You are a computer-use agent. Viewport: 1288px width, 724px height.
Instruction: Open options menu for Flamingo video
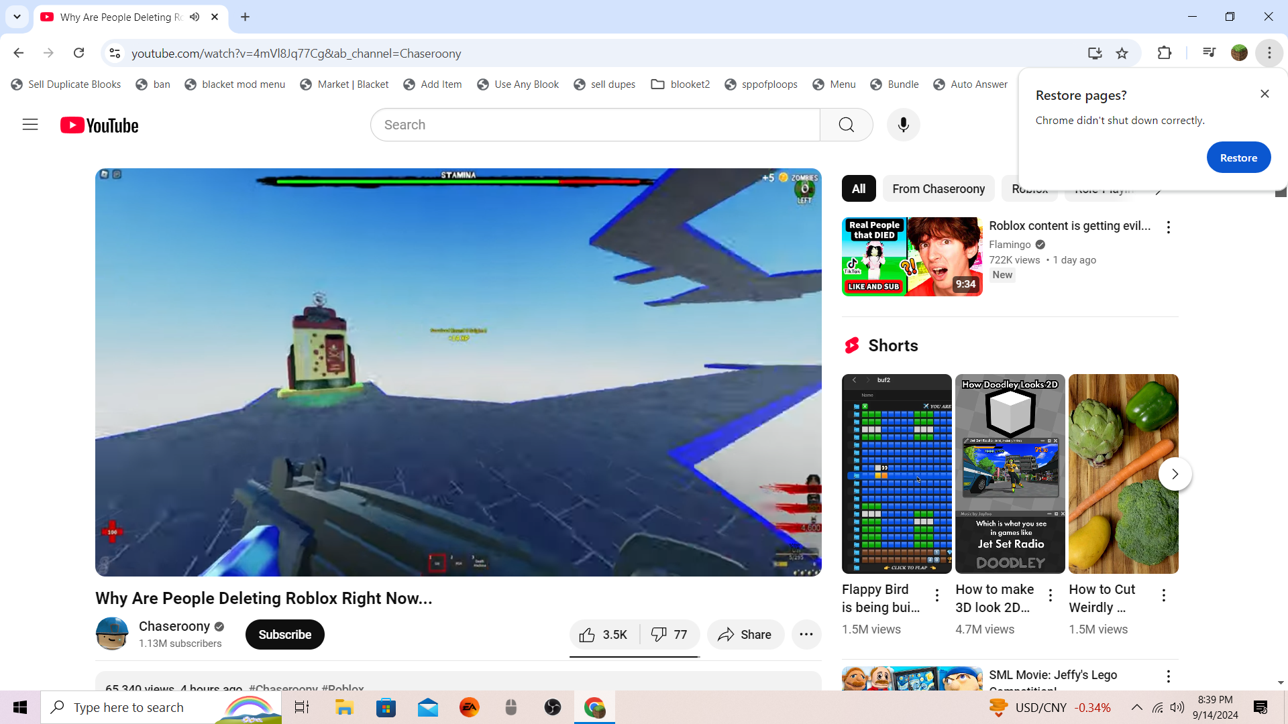(1168, 227)
